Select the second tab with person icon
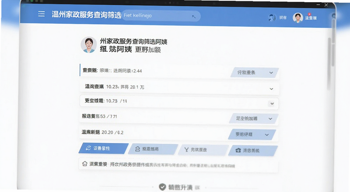Screen dimensions: 350x192 click(153, 149)
